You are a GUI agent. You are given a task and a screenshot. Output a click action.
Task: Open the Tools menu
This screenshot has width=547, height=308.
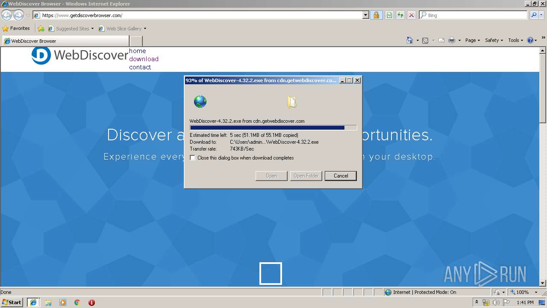515,40
